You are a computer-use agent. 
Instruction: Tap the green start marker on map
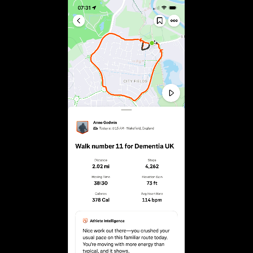coord(152,43)
